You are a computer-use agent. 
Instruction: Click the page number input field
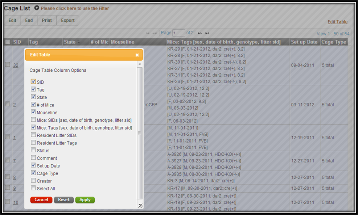[179, 33]
